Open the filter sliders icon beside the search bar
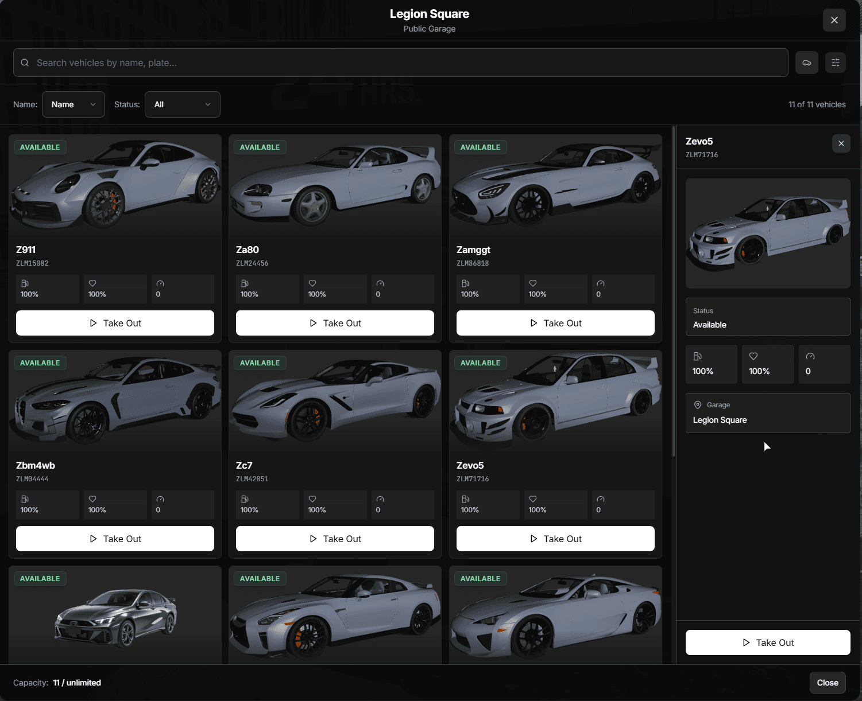The height and width of the screenshot is (701, 862). click(x=835, y=63)
